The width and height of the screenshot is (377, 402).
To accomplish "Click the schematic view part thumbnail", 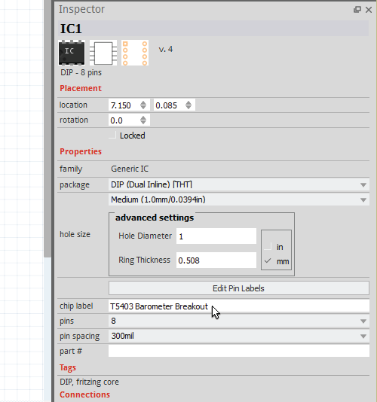I will [x=103, y=53].
